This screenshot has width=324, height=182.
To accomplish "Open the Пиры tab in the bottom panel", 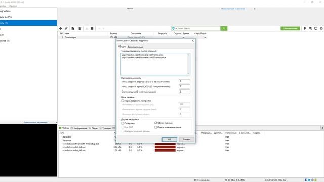I will tap(93, 128).
